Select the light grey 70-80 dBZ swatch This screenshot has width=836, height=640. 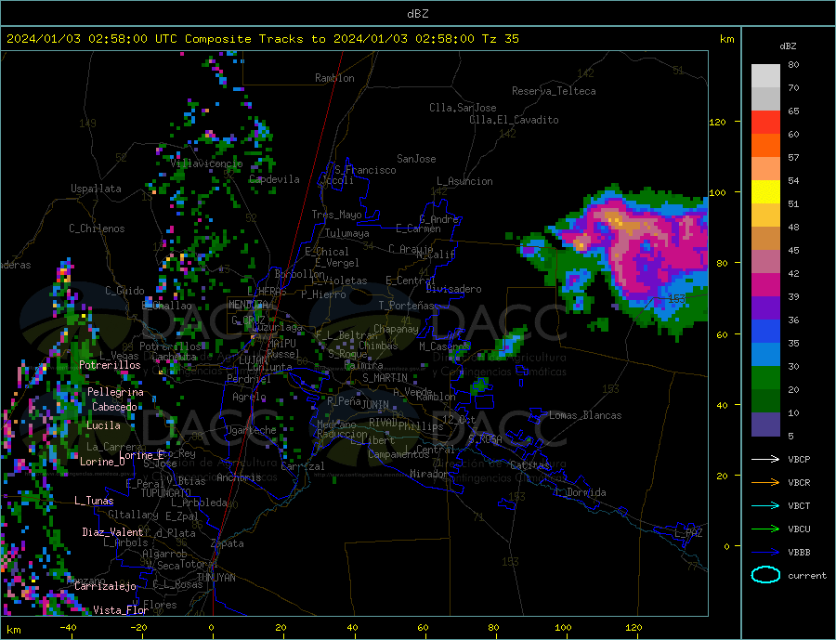coord(765,76)
